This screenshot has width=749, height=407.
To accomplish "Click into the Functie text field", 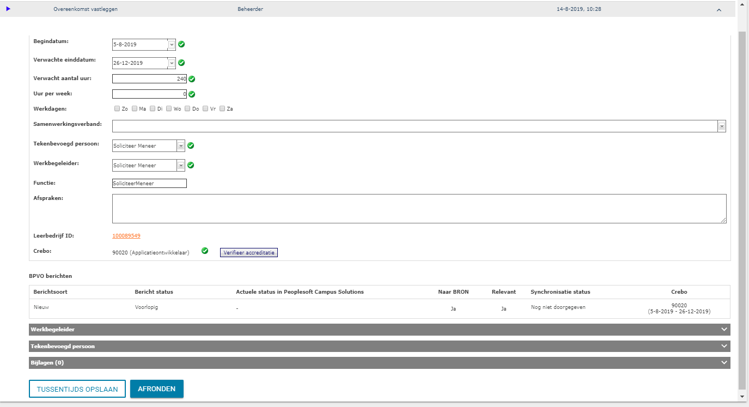I will (149, 184).
